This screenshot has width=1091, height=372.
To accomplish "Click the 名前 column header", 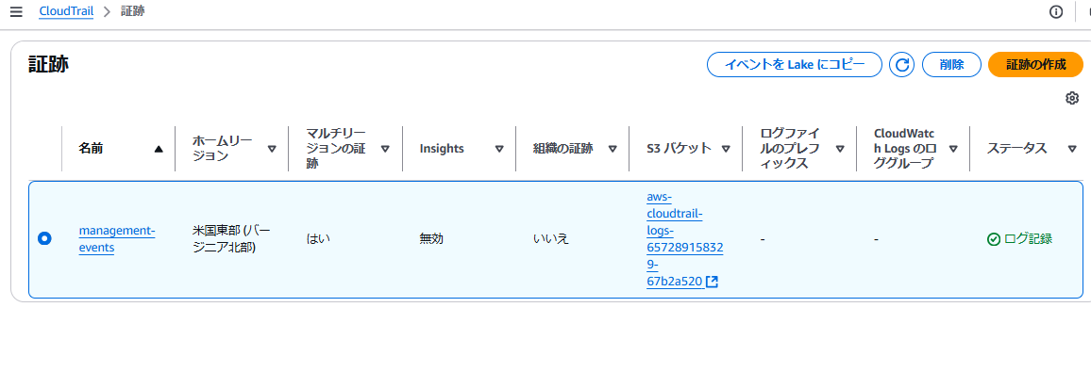I will (x=92, y=149).
